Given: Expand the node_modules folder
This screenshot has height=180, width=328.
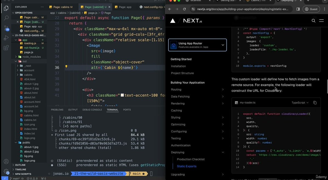Looking at the screenshot, I should 31,57.
